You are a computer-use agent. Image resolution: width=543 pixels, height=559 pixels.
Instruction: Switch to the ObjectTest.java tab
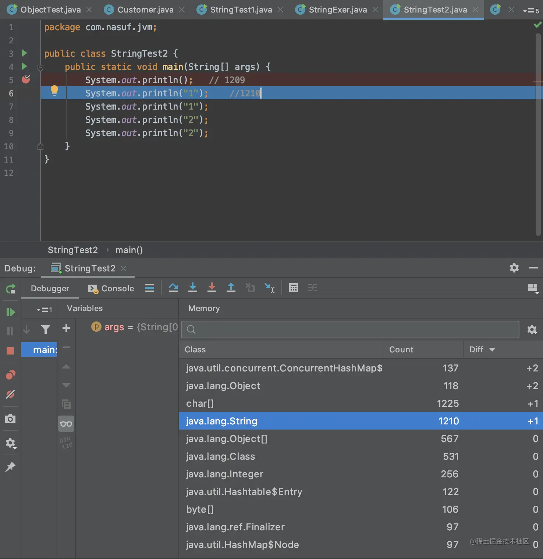[50, 10]
